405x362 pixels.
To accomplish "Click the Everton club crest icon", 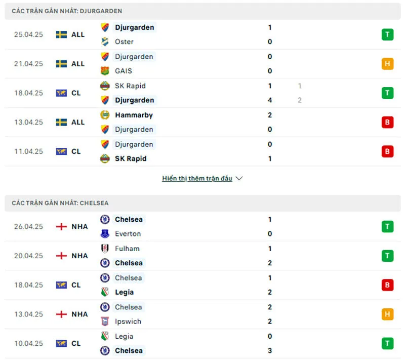I will pos(105,234).
